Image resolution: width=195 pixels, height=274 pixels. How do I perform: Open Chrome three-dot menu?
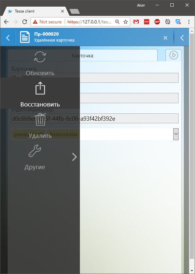[x=189, y=22]
